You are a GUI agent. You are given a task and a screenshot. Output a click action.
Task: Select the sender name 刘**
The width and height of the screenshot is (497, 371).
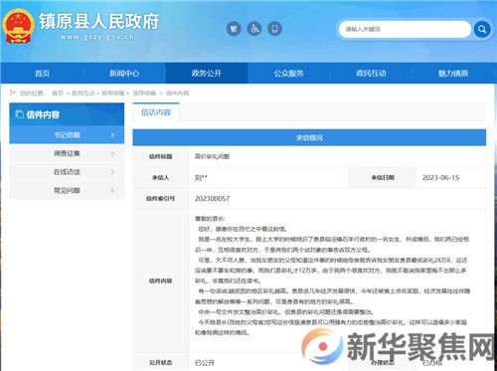[x=201, y=178]
